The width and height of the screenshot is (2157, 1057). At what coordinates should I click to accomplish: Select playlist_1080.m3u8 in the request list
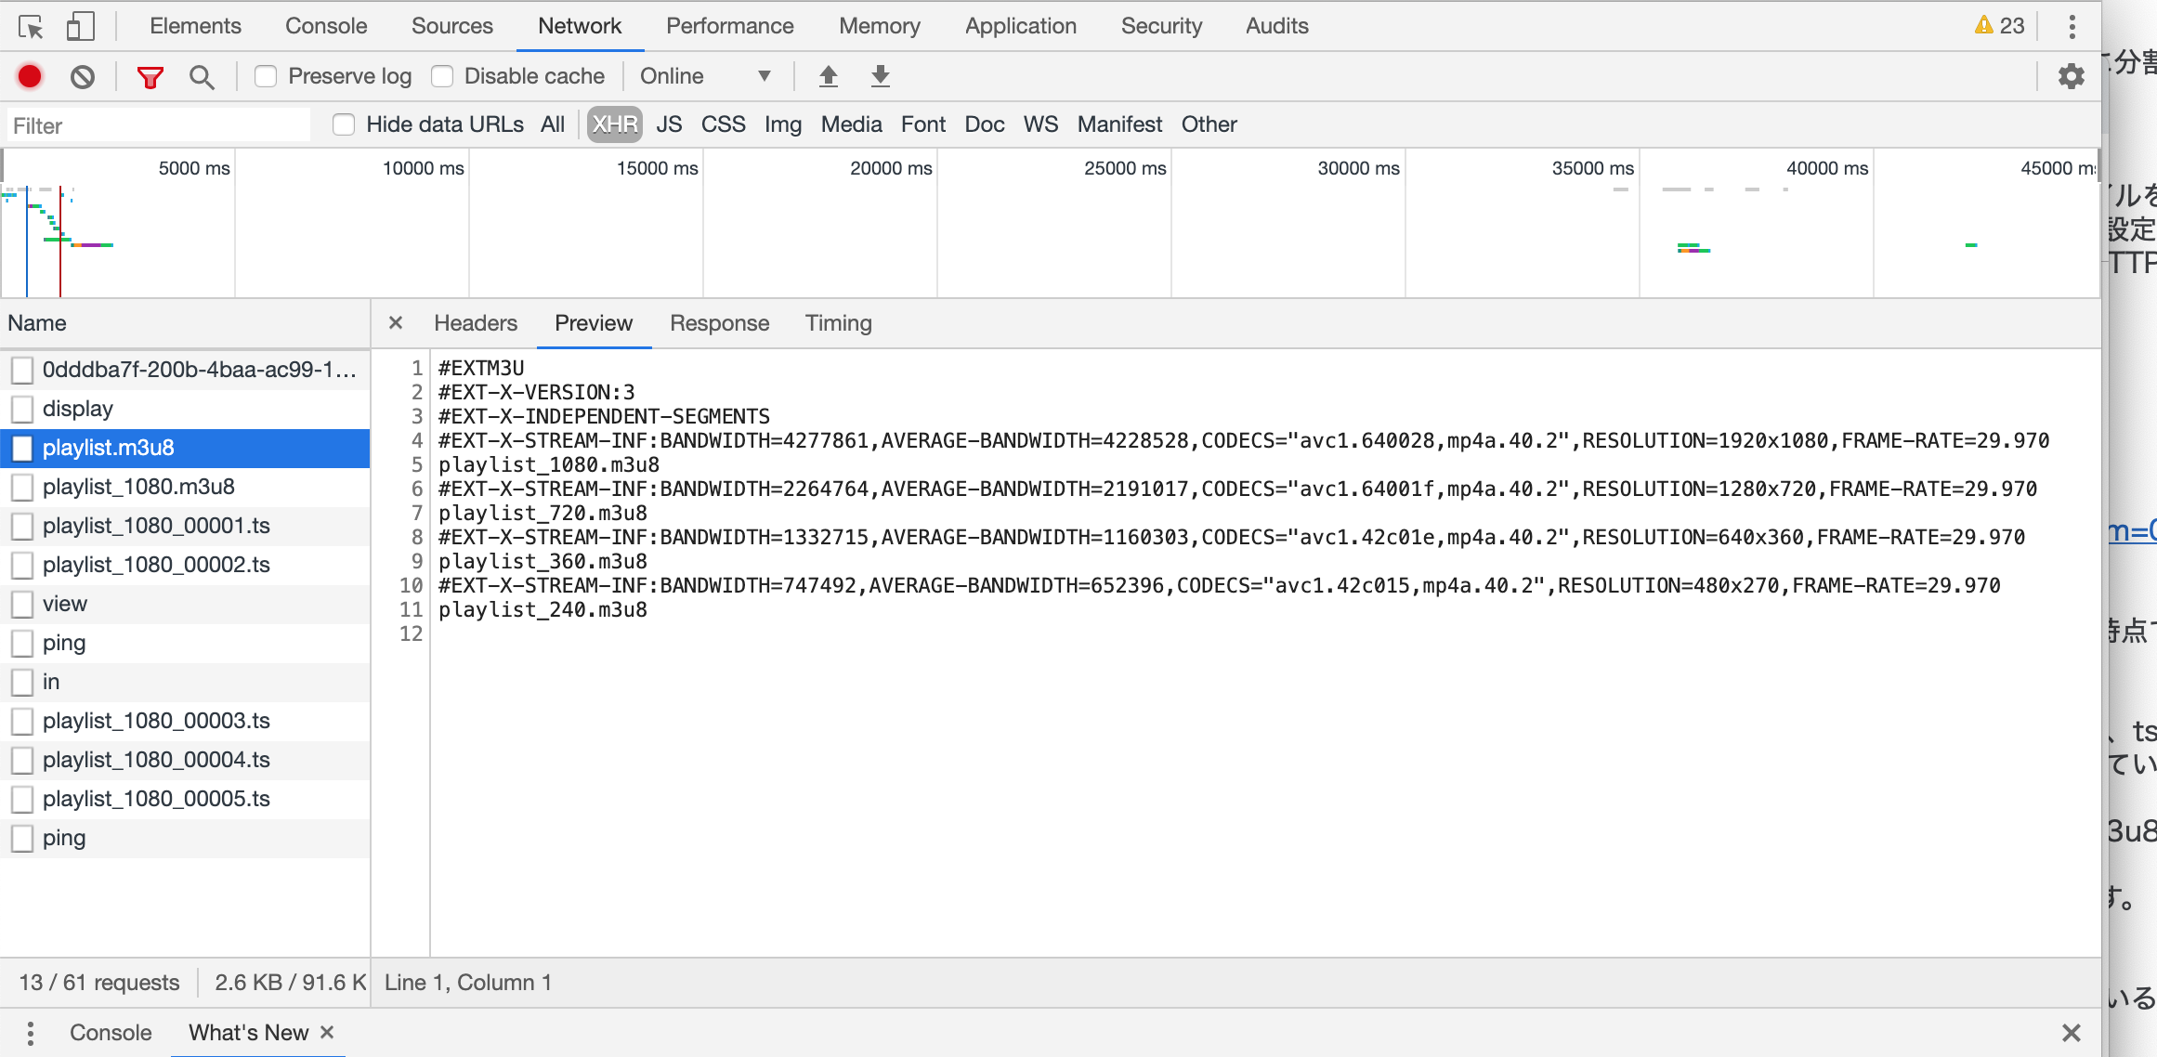tap(138, 487)
